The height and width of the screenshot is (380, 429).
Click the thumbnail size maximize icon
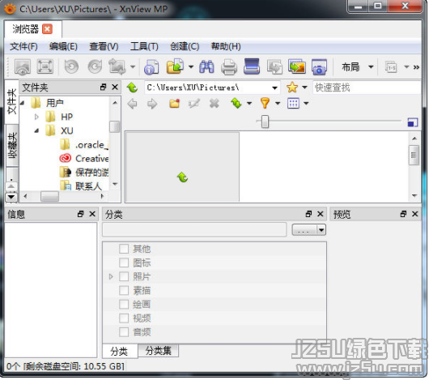pyautogui.click(x=413, y=122)
